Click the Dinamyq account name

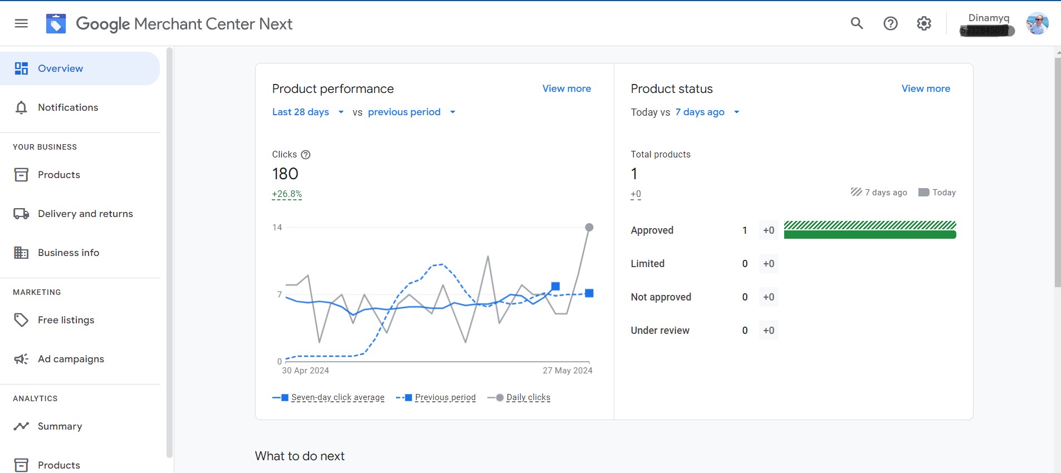pos(989,18)
